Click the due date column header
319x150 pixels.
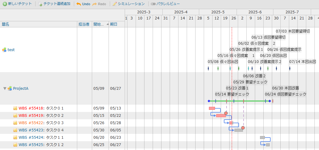[113, 24]
